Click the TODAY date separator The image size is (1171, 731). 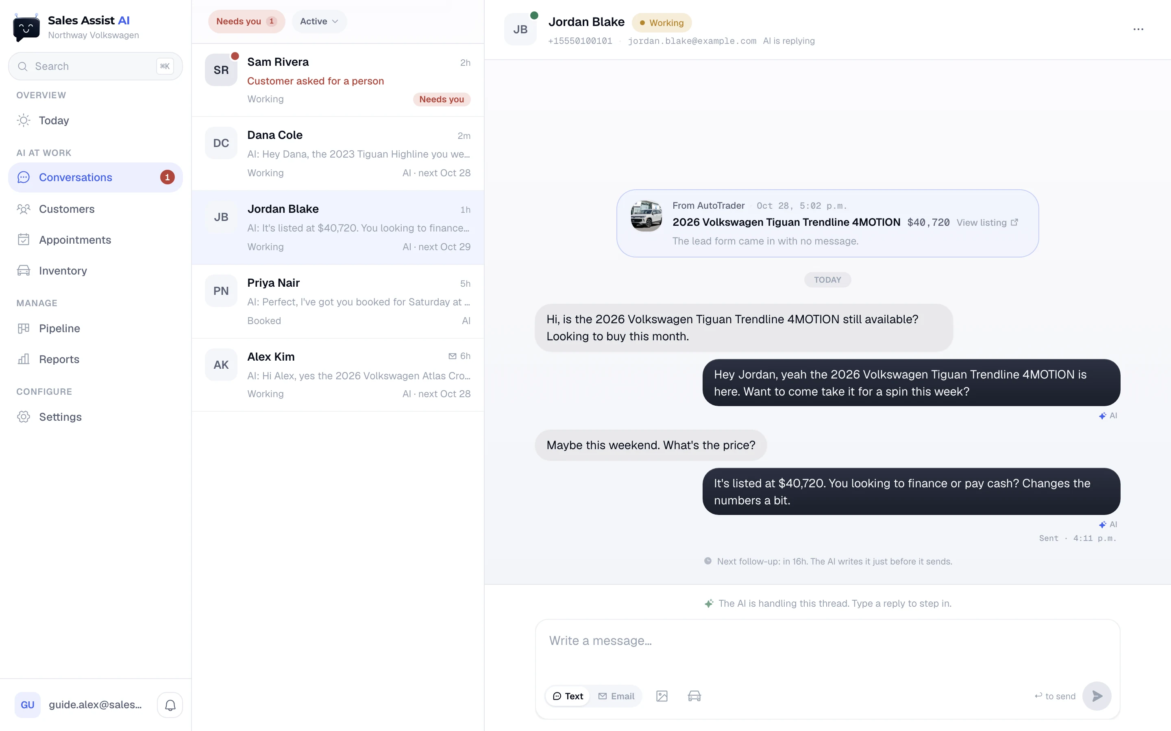827,280
